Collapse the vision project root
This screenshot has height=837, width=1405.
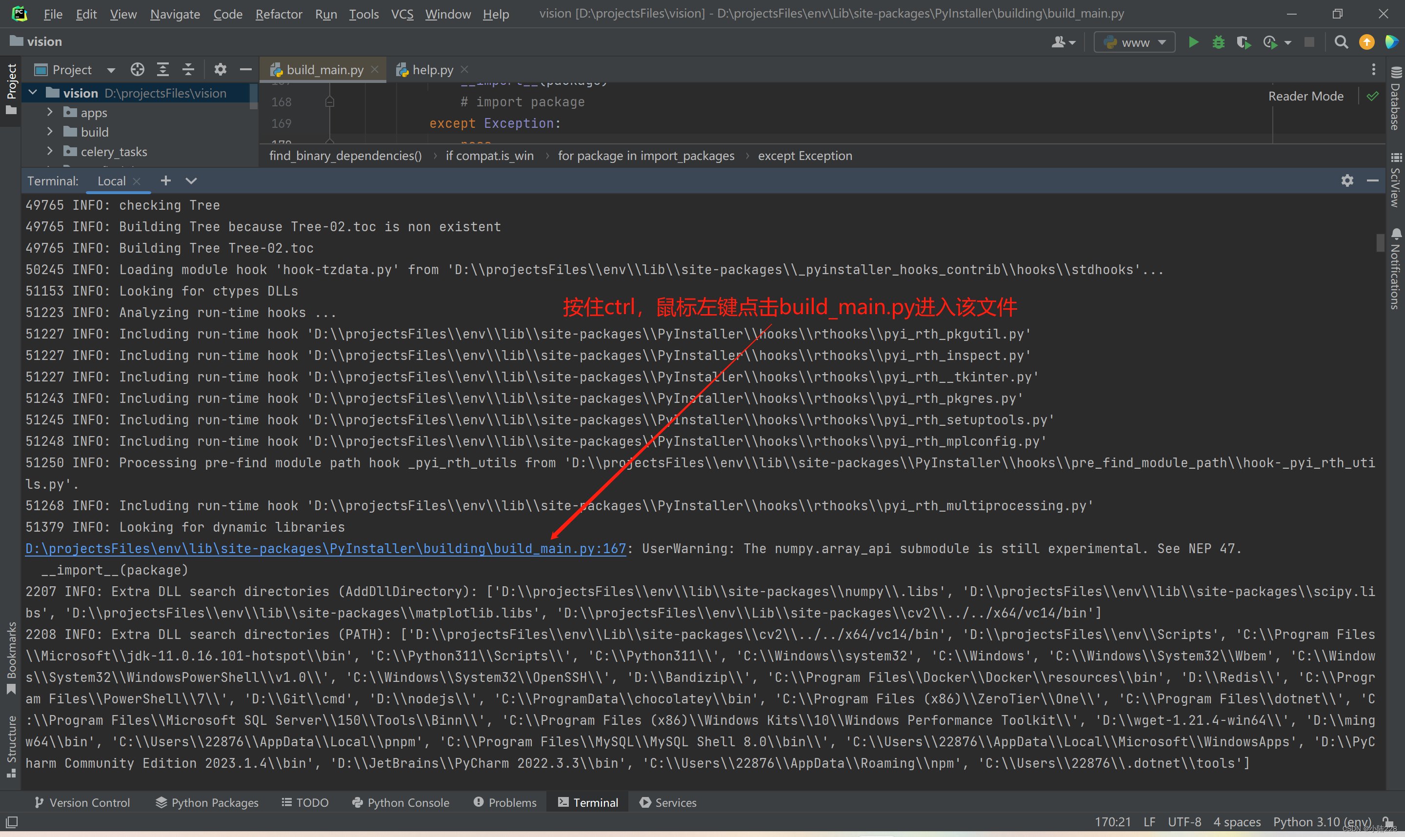[33, 93]
